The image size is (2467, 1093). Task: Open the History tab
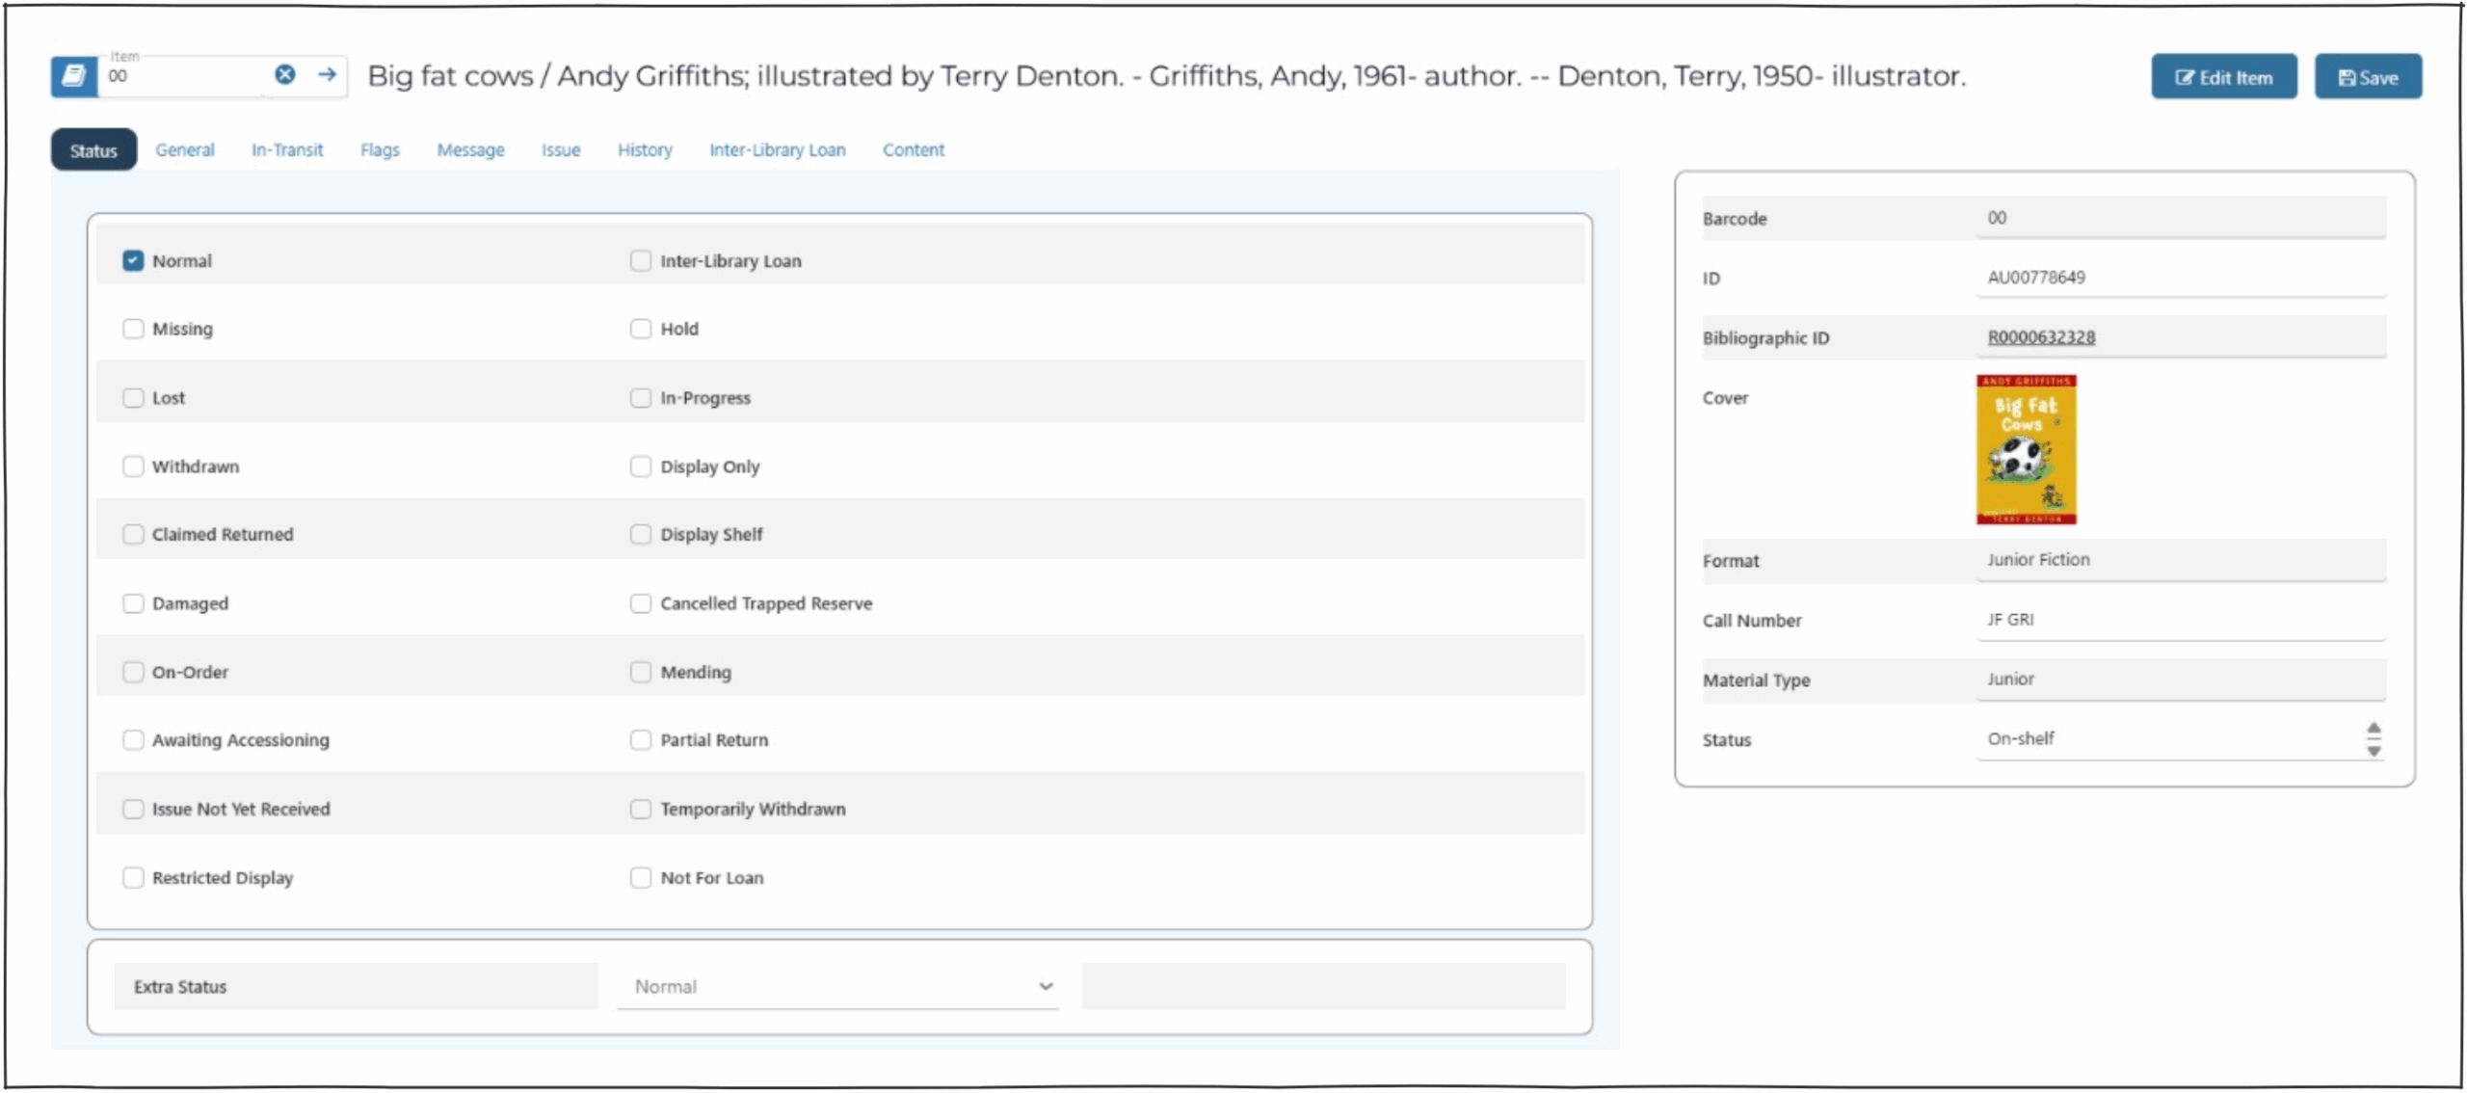[x=645, y=150]
